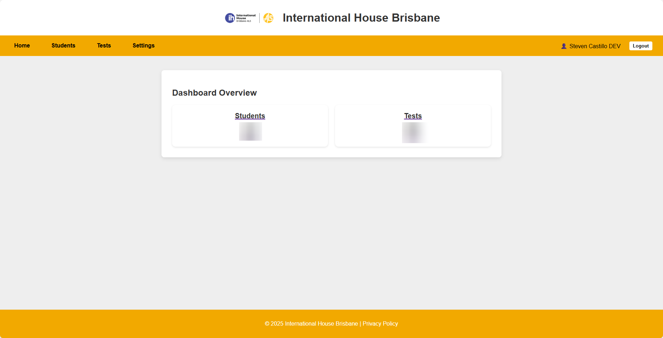Click the blurred count under Students heading
This screenshot has height=338, width=663.
coord(250,131)
